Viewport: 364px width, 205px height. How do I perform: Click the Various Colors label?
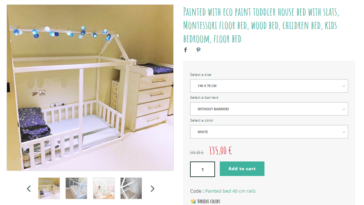click(x=209, y=201)
